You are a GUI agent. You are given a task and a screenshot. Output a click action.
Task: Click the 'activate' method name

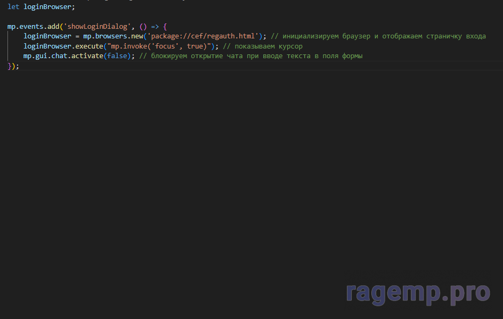(x=87, y=56)
